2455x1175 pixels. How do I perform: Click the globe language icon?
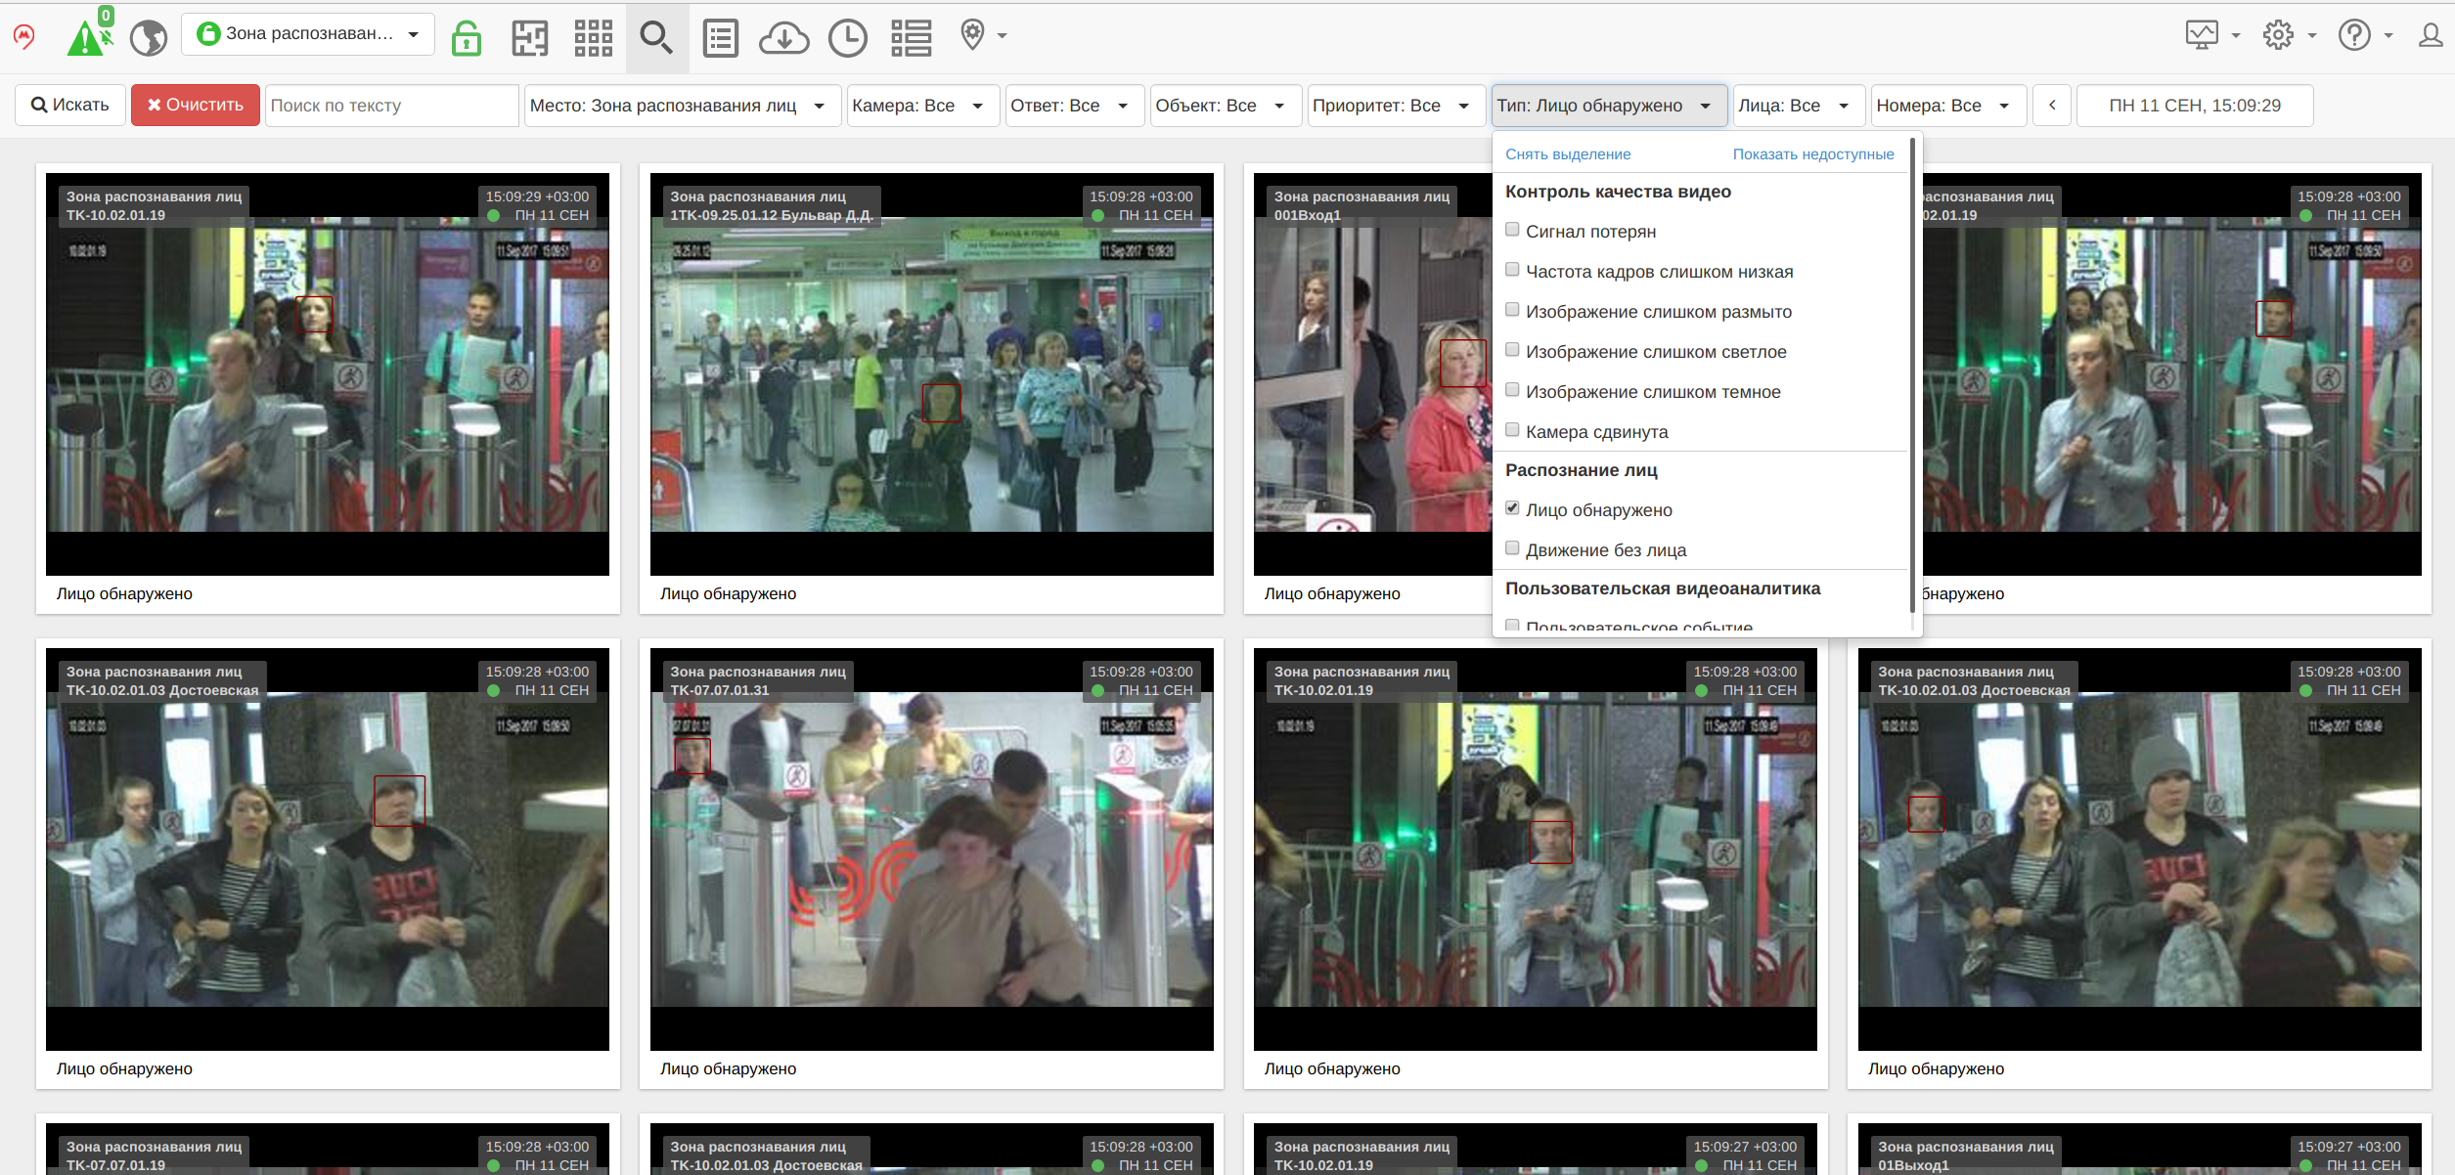click(149, 37)
